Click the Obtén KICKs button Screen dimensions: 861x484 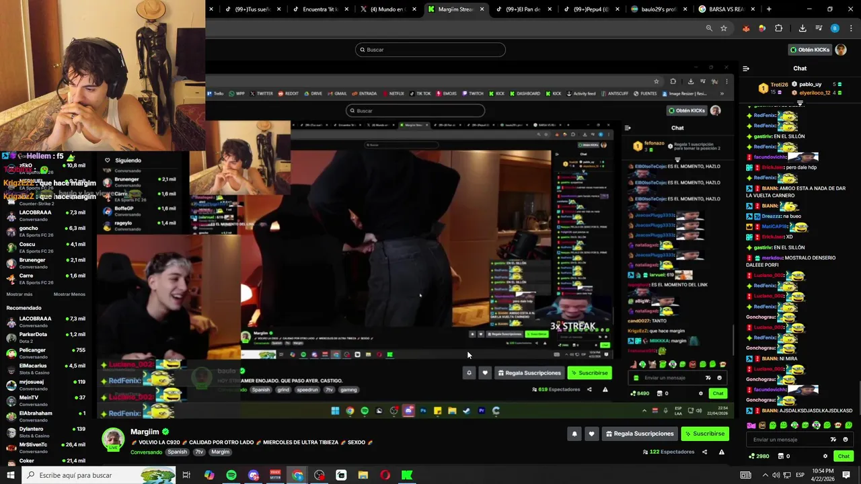(x=810, y=50)
